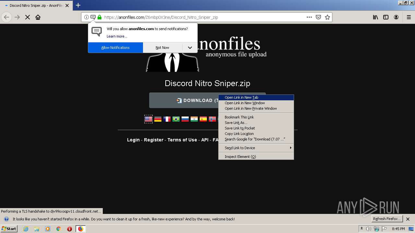Open the Library icon in the toolbar
Viewport: 415px width, 233px height.
point(375,17)
